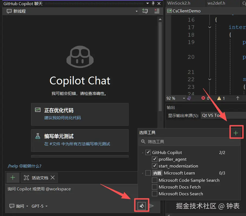Switch to the ws2def.h tab
The width and height of the screenshot is (246, 216).
pos(216,3)
